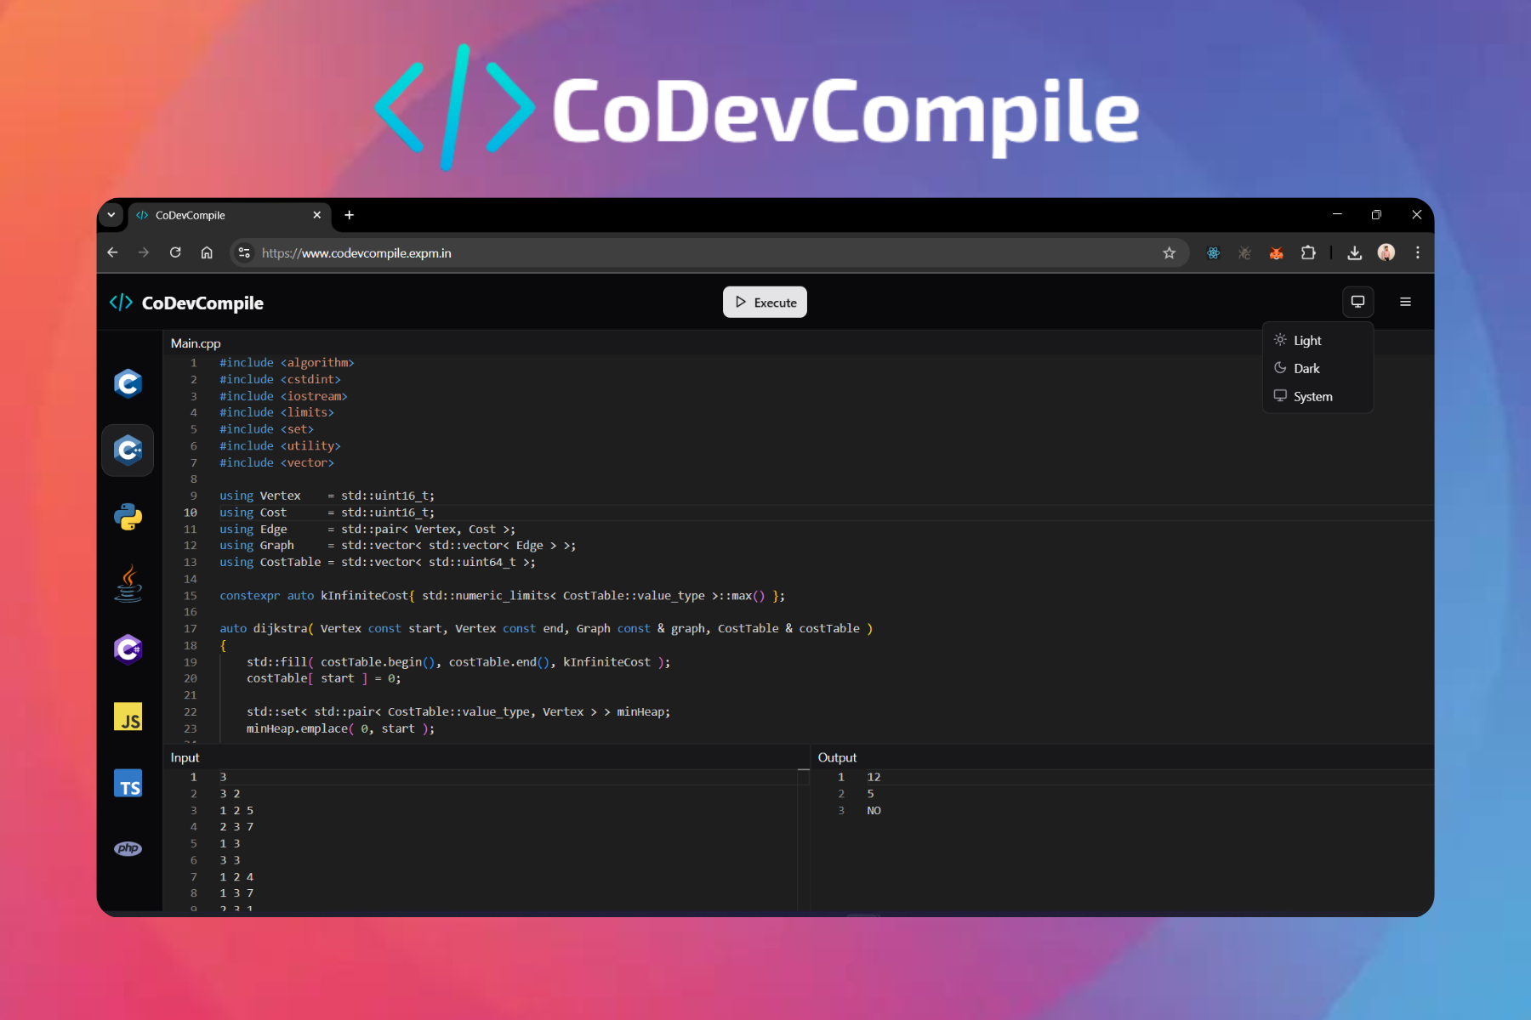This screenshot has height=1020, width=1531.
Task: Click the Execute button
Action: pyautogui.click(x=765, y=303)
